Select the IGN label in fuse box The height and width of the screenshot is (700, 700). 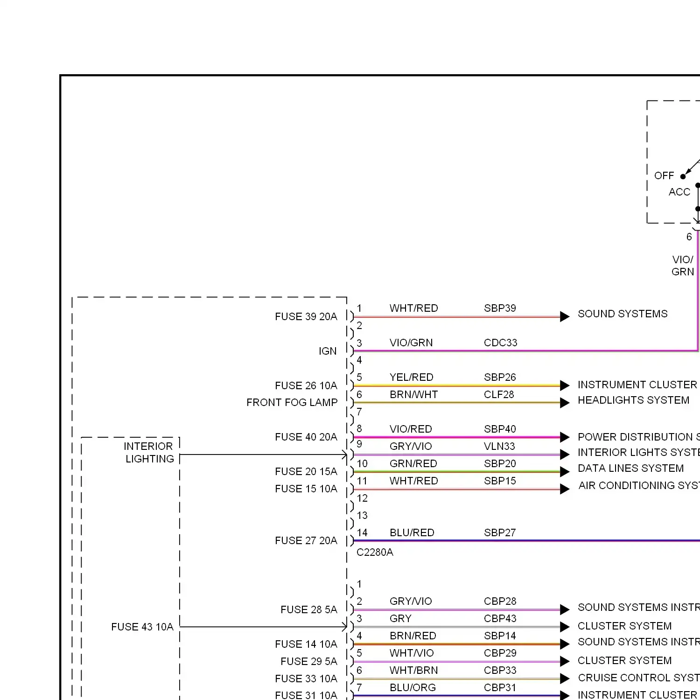pyautogui.click(x=328, y=351)
